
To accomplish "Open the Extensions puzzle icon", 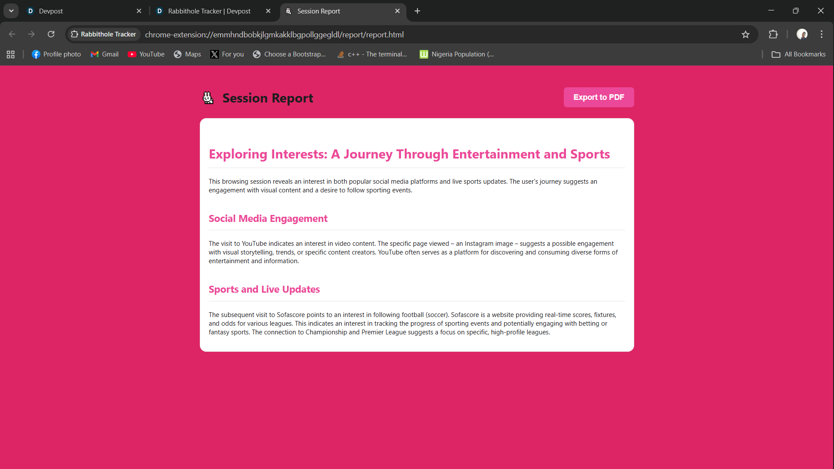I will 773,34.
